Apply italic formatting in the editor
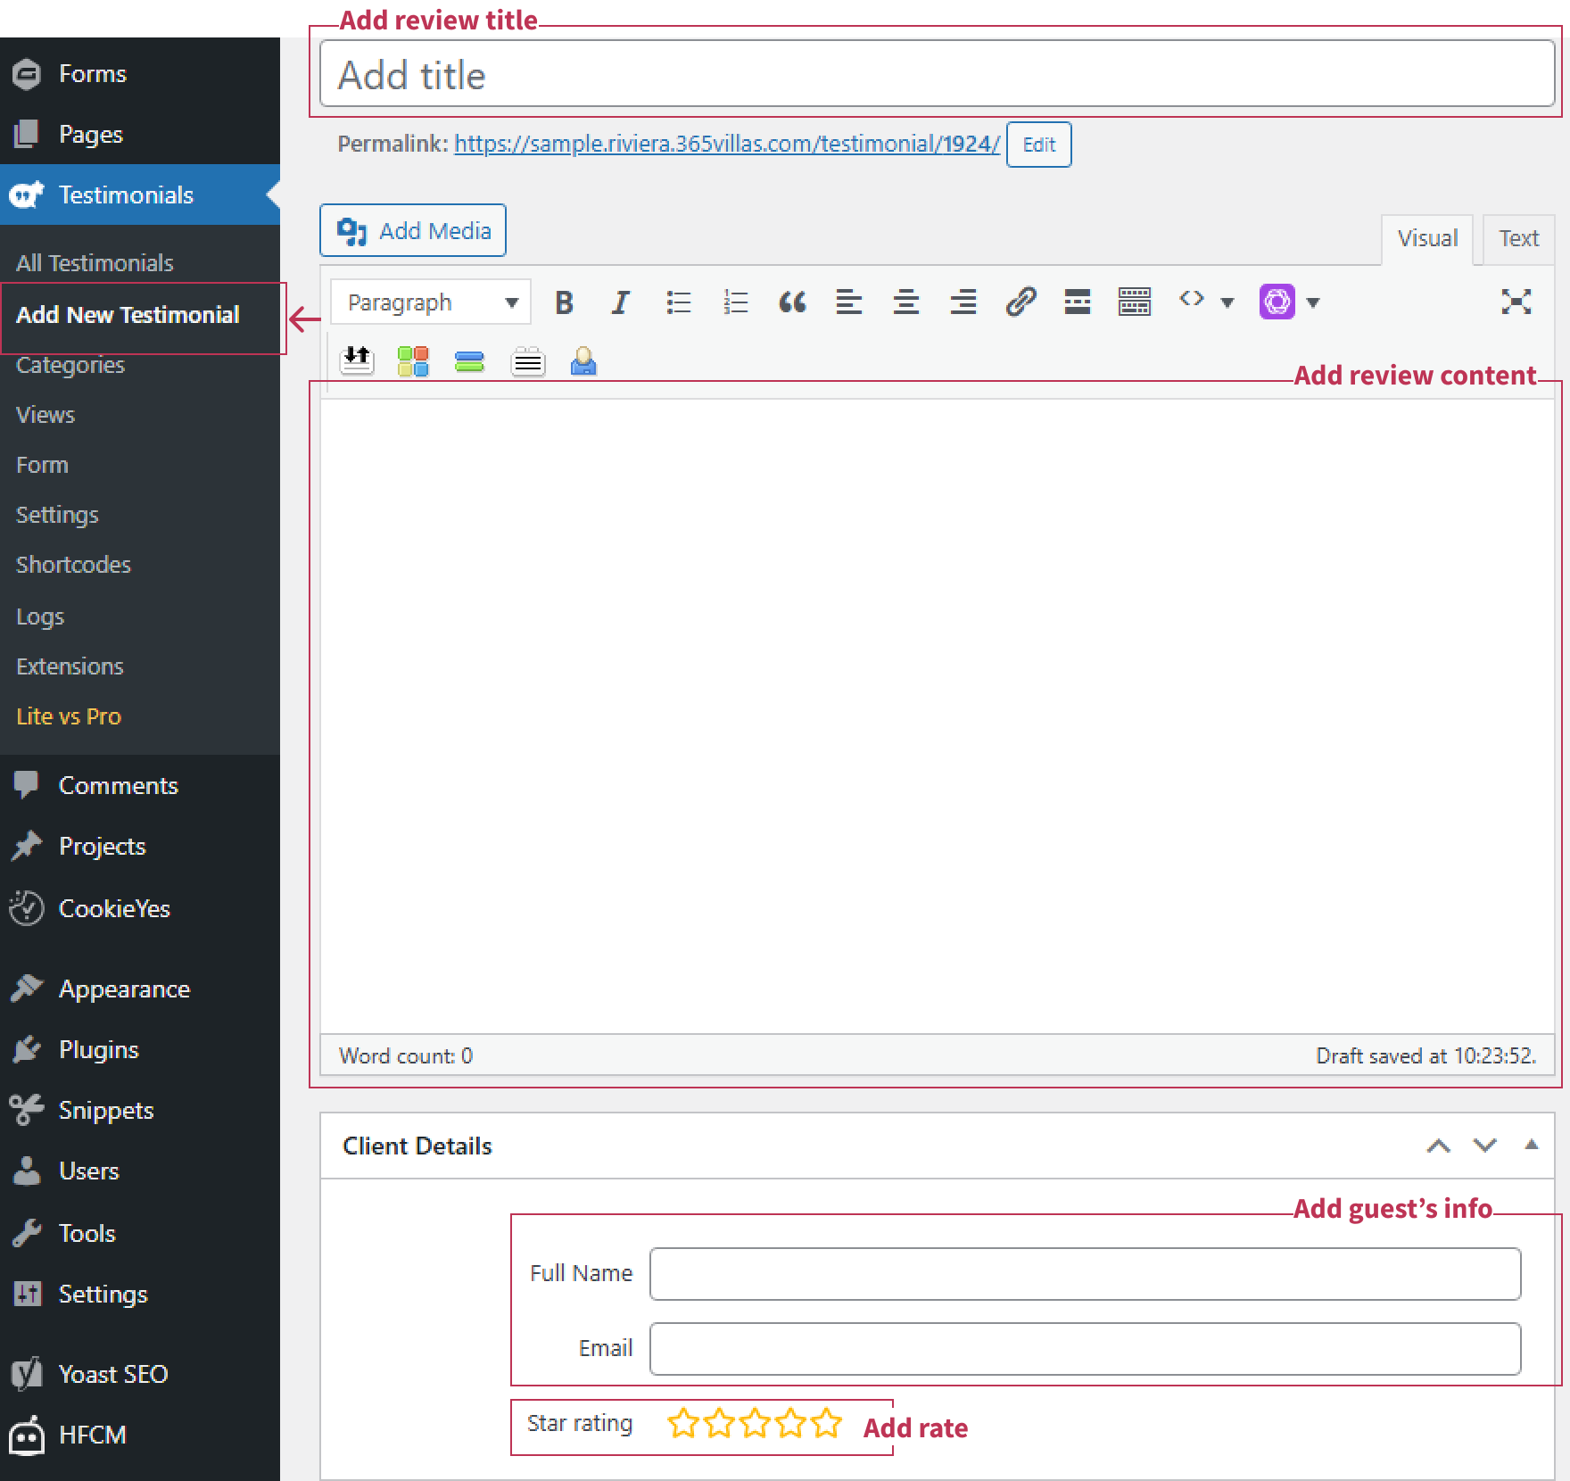Viewport: 1570px width, 1481px height. point(620,302)
